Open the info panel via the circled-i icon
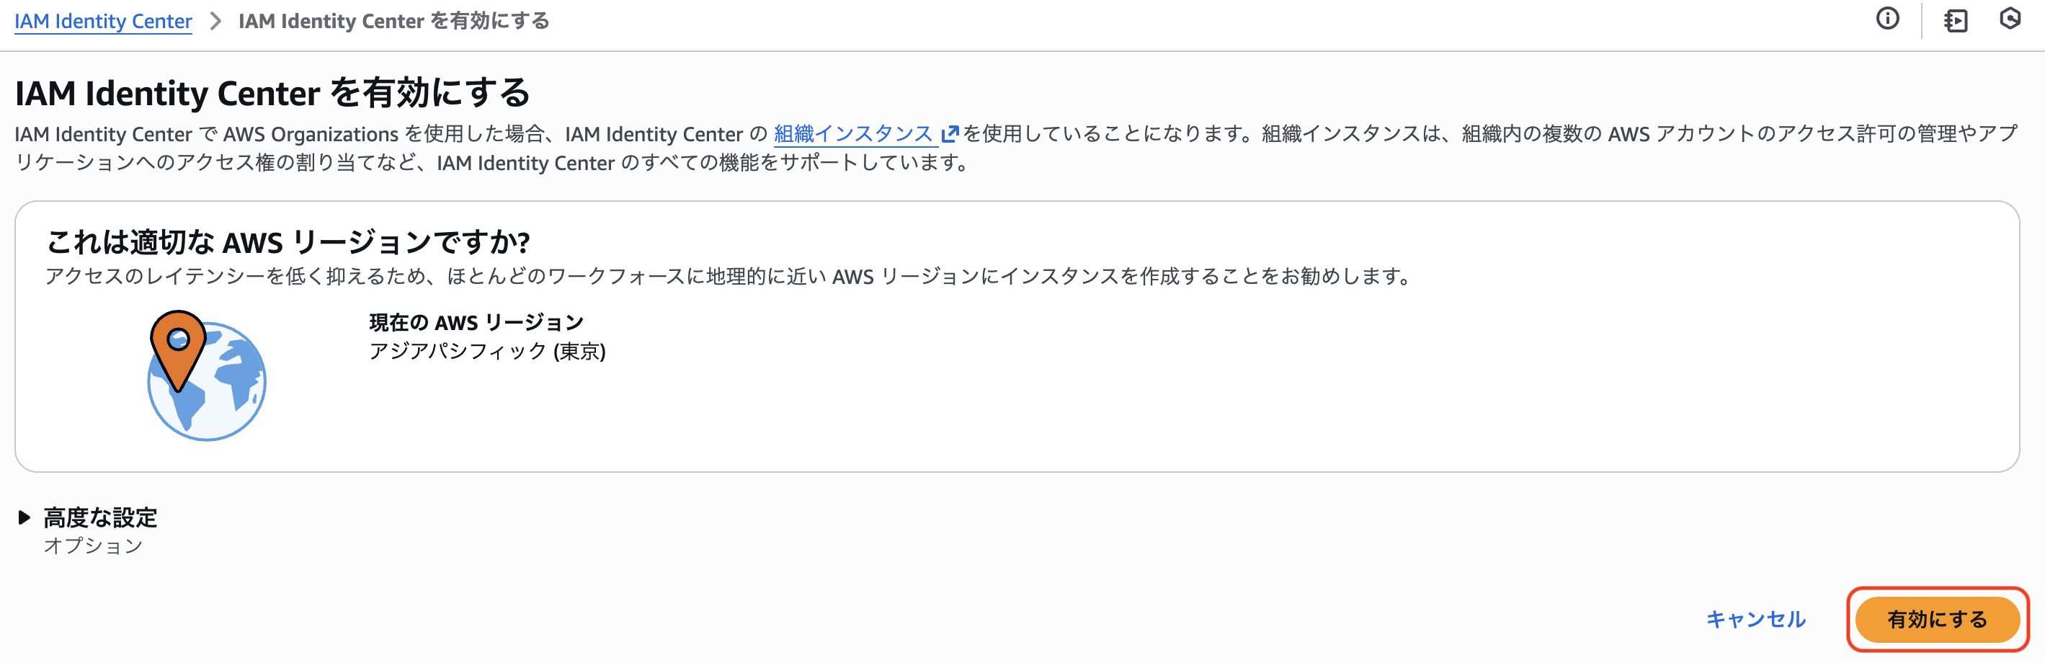 click(1889, 19)
